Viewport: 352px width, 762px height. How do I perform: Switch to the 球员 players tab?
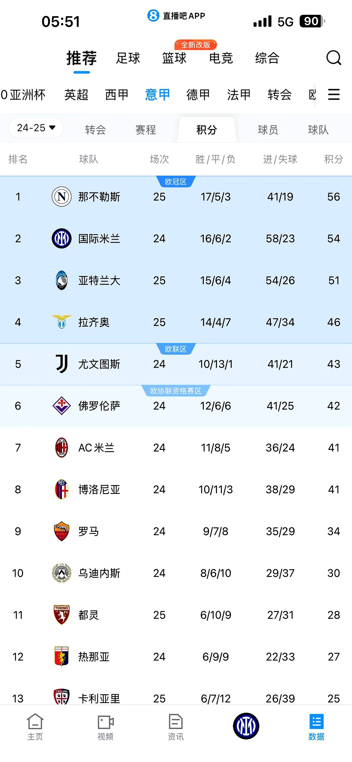pyautogui.click(x=268, y=130)
